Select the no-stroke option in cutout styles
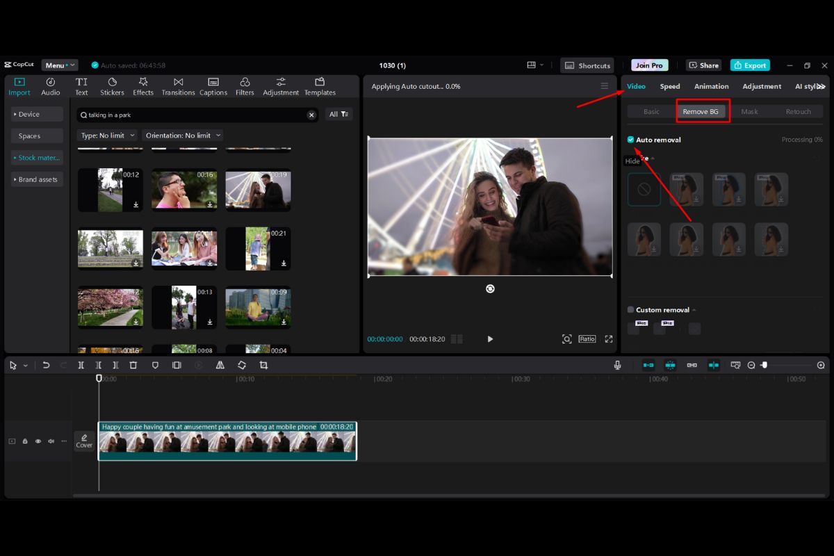This screenshot has width=834, height=556. pos(644,189)
